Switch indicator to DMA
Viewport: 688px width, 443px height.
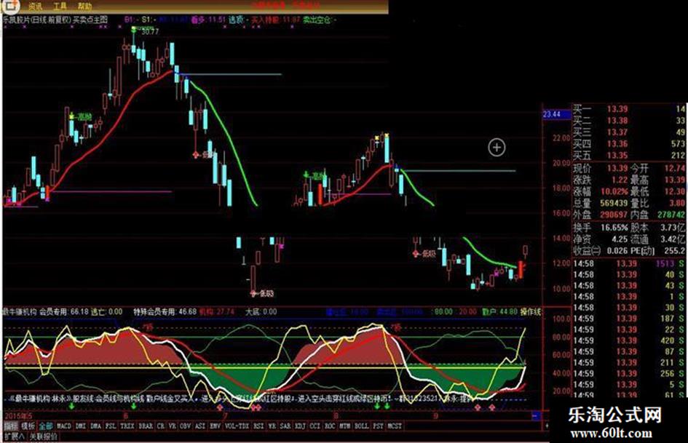tap(96, 426)
